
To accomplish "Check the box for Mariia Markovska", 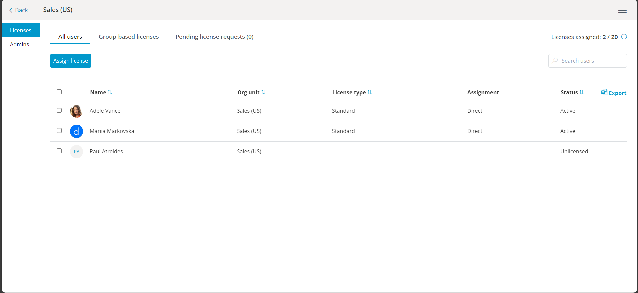I will [x=59, y=131].
